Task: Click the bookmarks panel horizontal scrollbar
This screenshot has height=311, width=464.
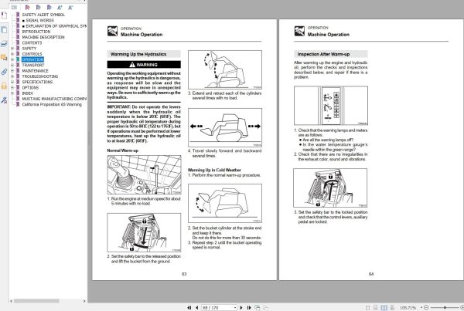Action: coord(36,301)
